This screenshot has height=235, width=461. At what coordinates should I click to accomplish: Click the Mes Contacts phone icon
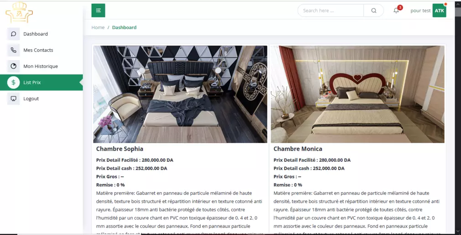point(14,50)
